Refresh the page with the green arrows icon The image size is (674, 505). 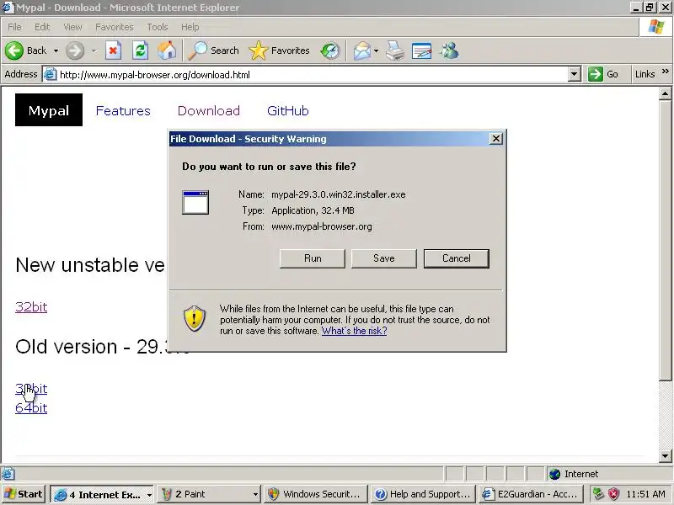tap(140, 50)
